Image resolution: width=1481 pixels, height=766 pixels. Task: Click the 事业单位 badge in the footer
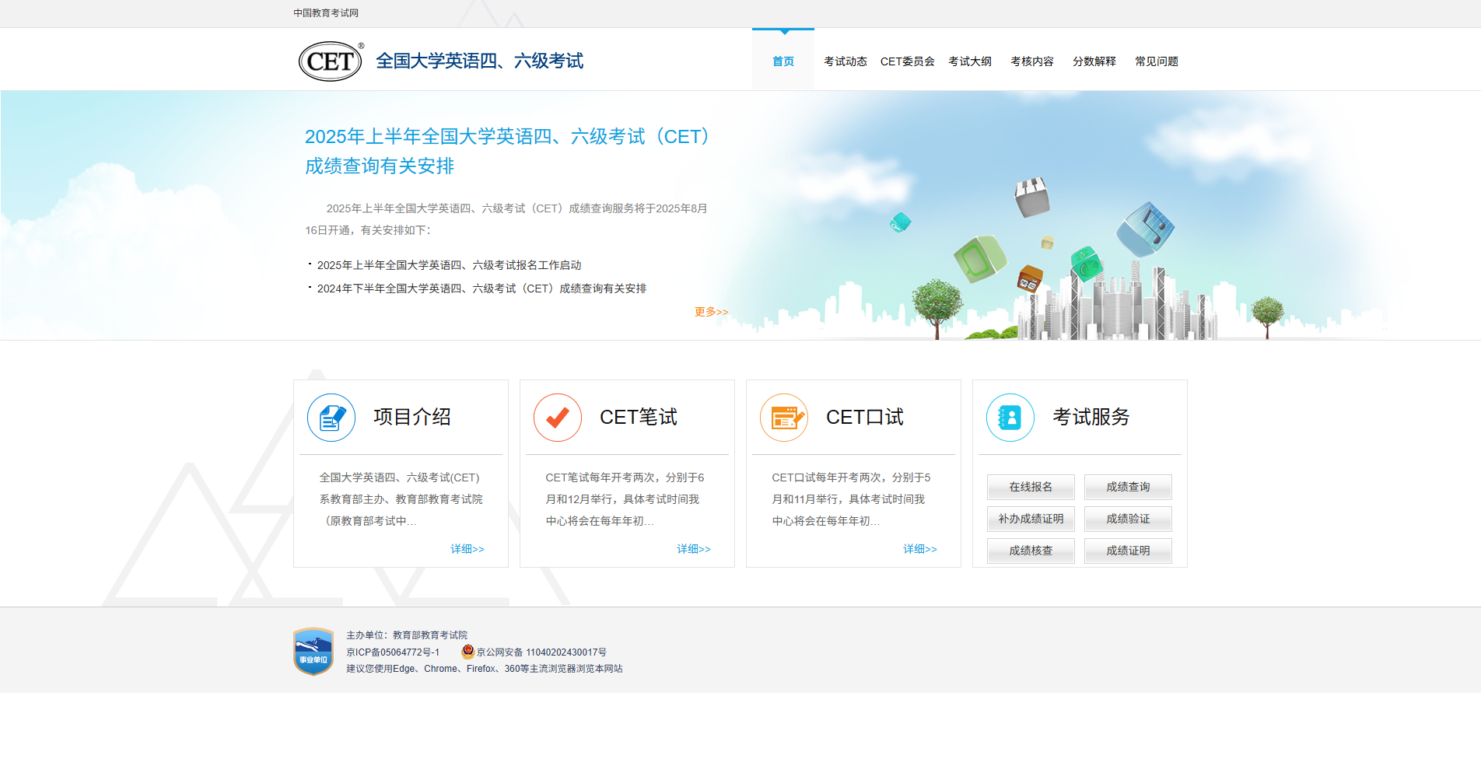click(x=313, y=650)
